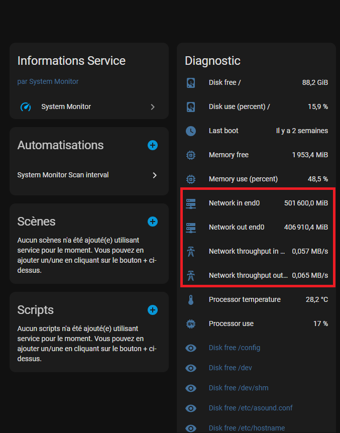
Task: Click the Disk use (percent) drive icon
Action: click(191, 107)
